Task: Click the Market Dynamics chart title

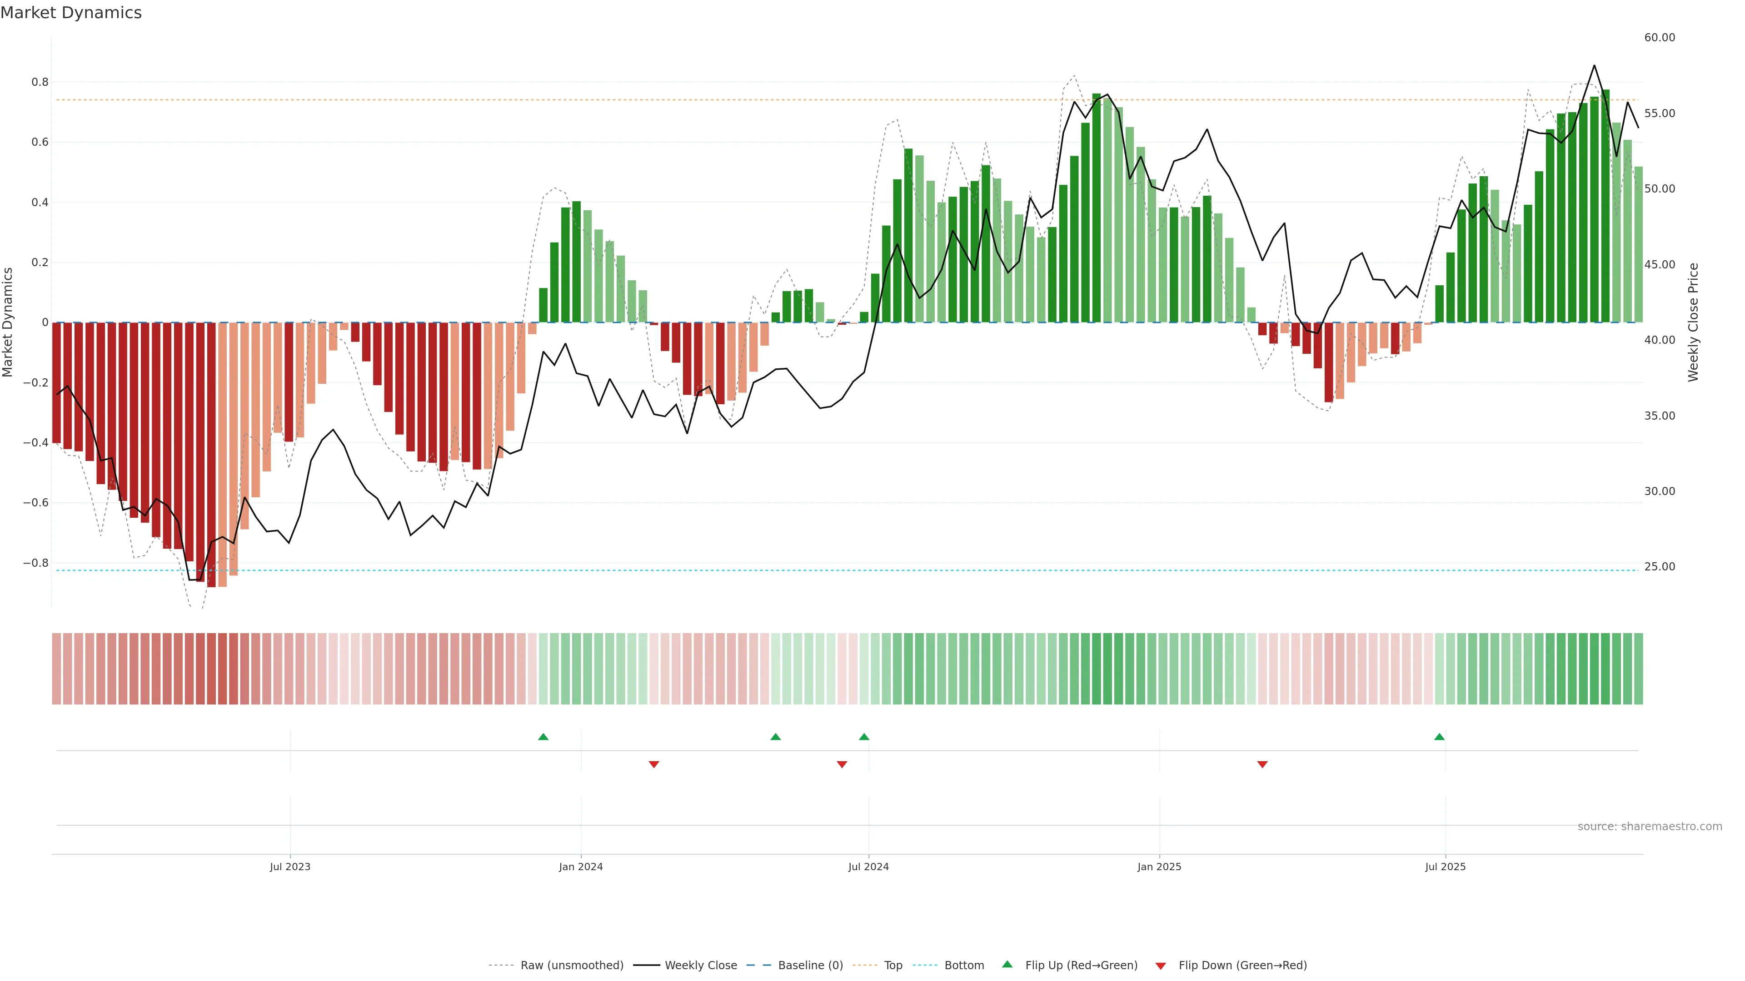Action: coord(71,13)
